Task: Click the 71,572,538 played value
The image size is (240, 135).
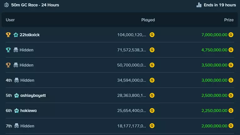Action: click(x=132, y=50)
